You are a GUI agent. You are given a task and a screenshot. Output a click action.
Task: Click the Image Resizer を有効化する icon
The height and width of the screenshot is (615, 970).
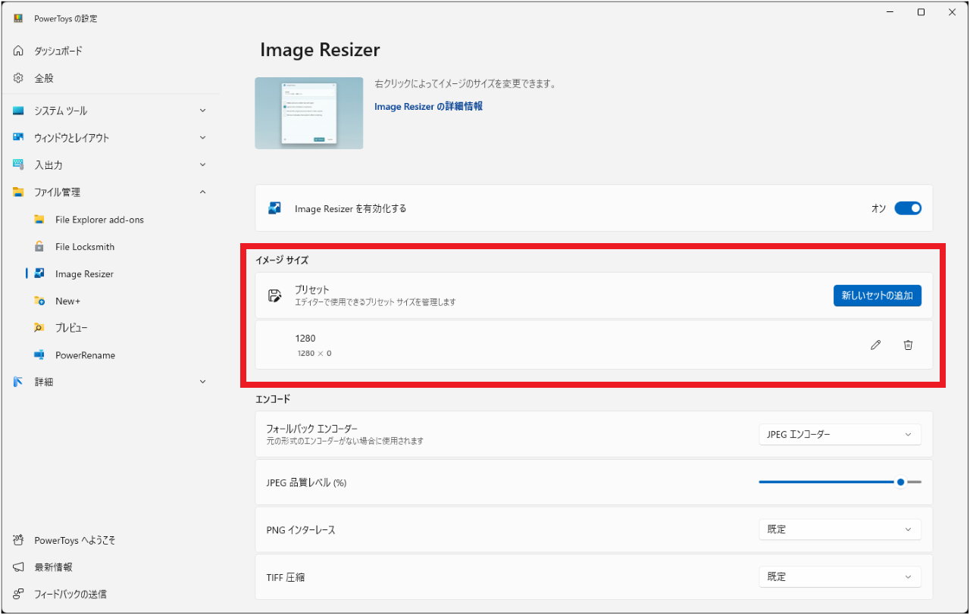[275, 208]
